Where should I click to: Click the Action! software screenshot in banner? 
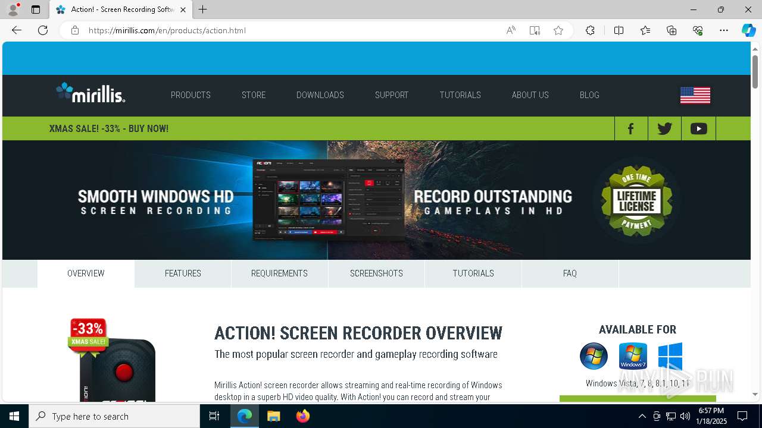click(329, 200)
